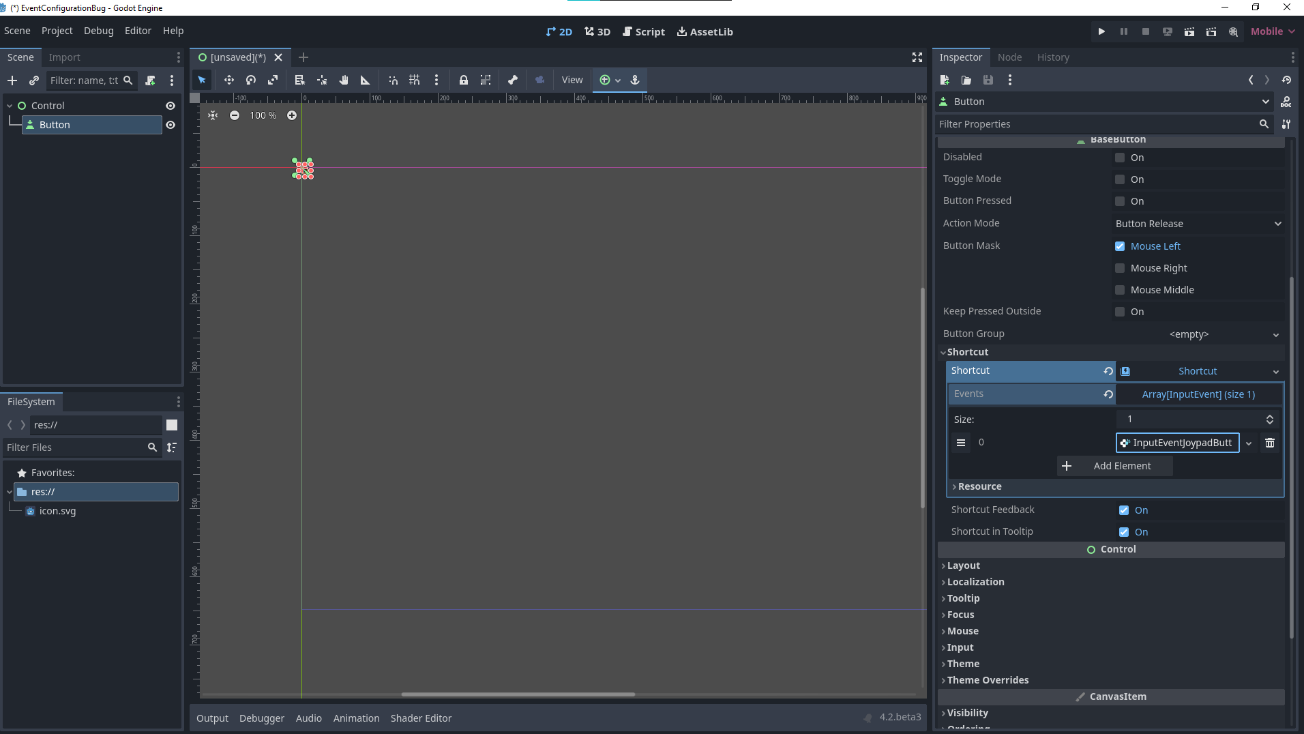The image size is (1304, 734).
Task: Instance a child scene in Scene dock
Action: tap(33, 80)
